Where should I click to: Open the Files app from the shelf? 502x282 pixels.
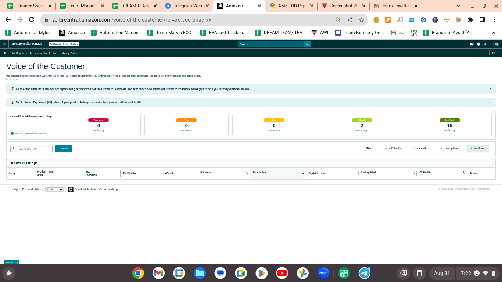pyautogui.click(x=200, y=273)
